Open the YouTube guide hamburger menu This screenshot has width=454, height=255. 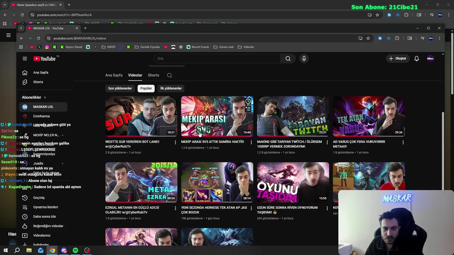(25, 58)
